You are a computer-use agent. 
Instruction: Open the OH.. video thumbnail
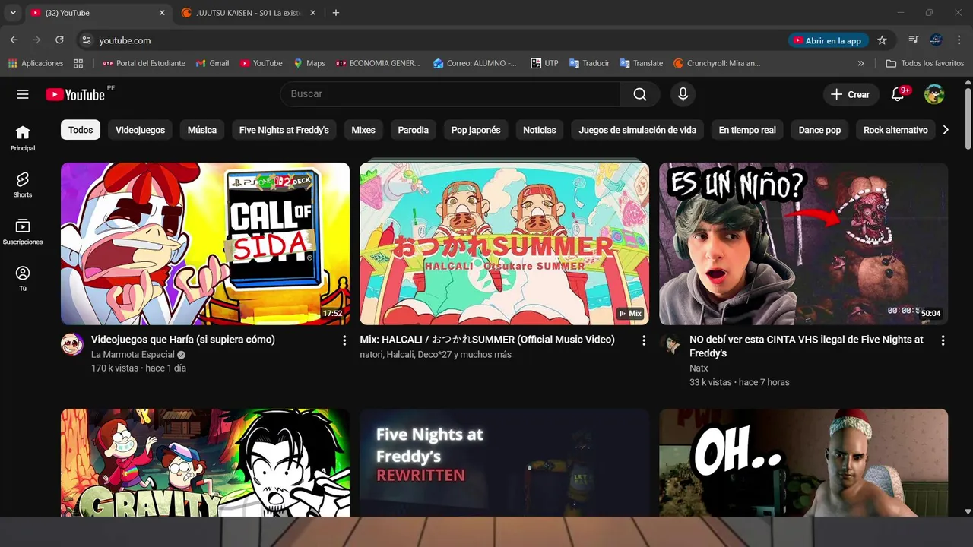[x=803, y=463]
